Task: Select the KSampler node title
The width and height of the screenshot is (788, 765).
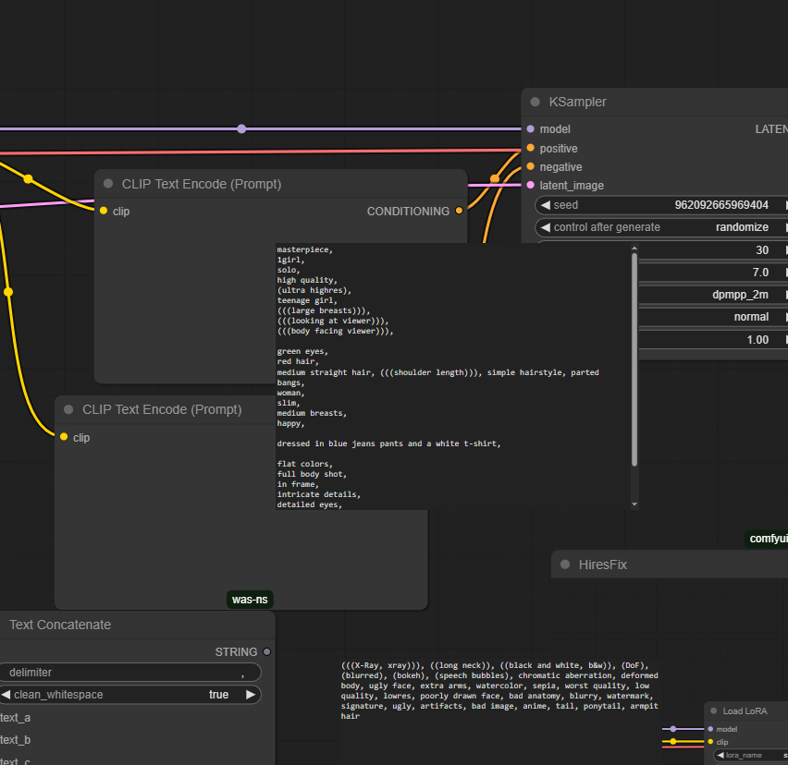Action: tap(577, 102)
